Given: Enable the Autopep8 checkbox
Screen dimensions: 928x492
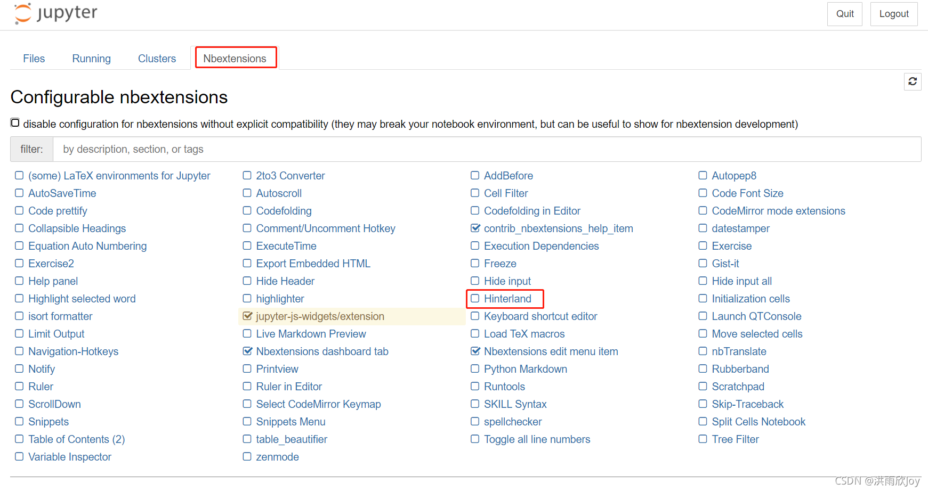Looking at the screenshot, I should [703, 175].
